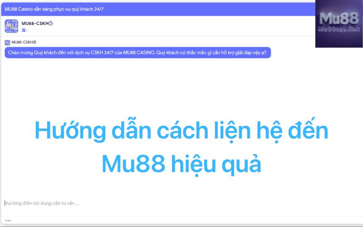Click the MU88-CSKH sender label above message
The image size is (363, 227).
click(24, 42)
